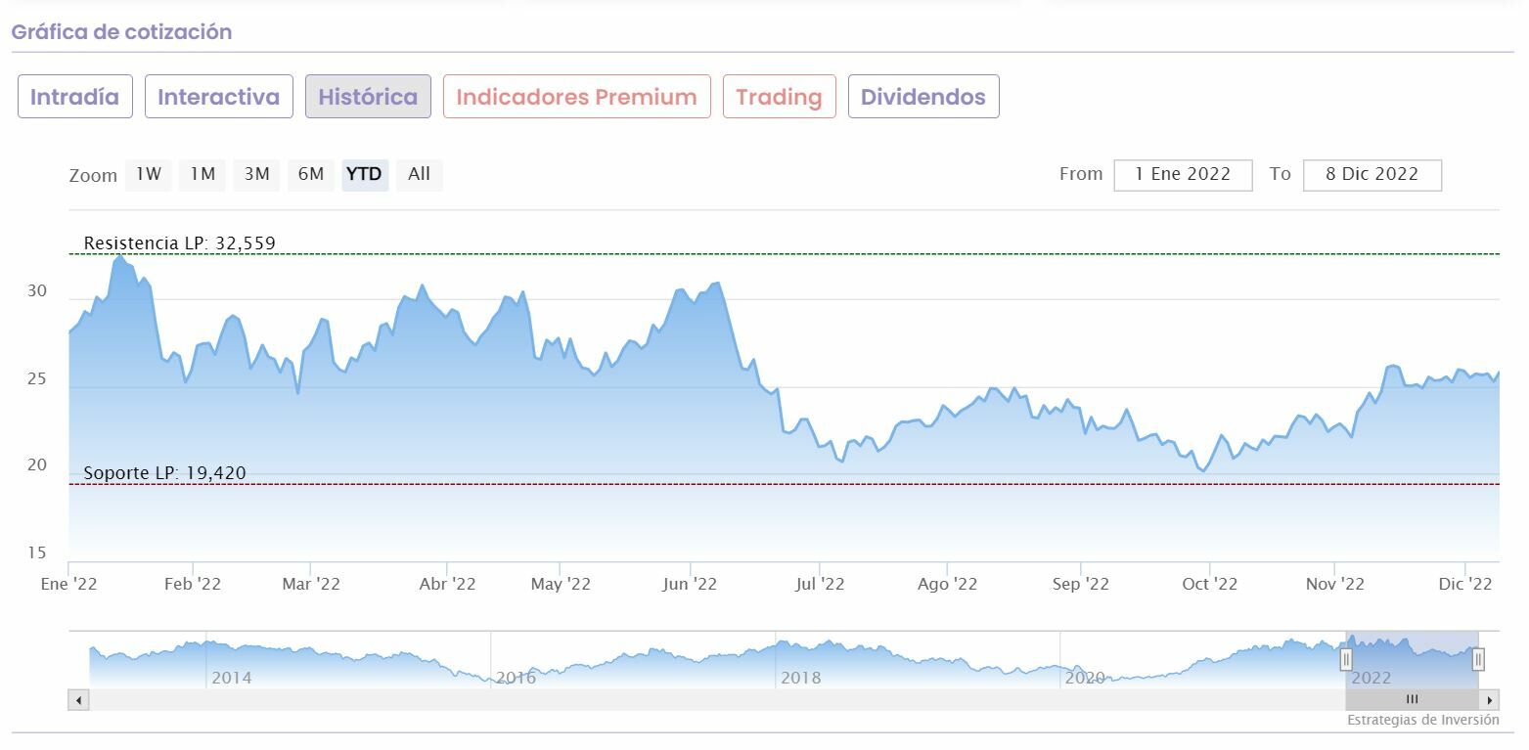Click the navigator scroll right arrow
This screenshot has height=750, width=1529.
(1490, 700)
